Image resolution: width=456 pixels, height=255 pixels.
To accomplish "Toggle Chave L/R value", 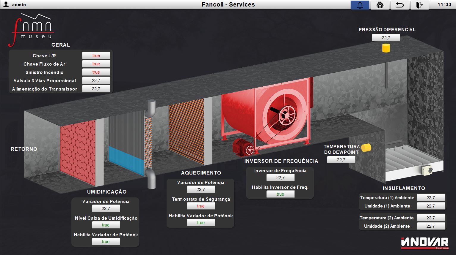I will click(x=96, y=56).
